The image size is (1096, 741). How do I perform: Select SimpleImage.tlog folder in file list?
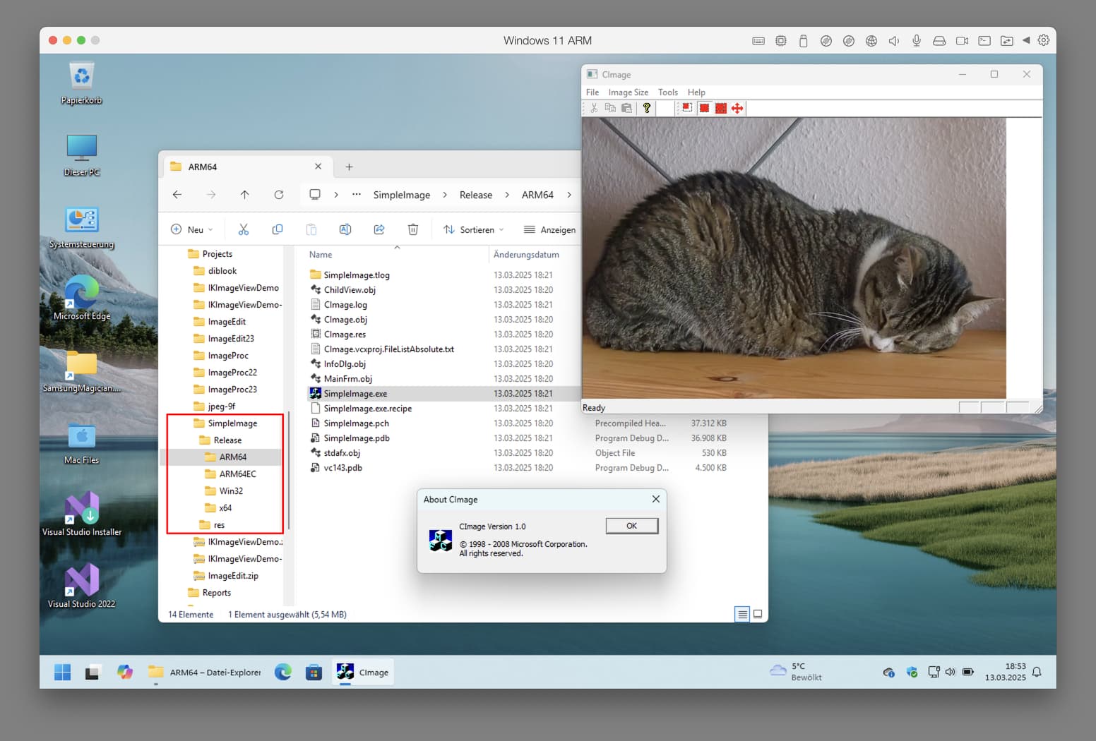357,275
